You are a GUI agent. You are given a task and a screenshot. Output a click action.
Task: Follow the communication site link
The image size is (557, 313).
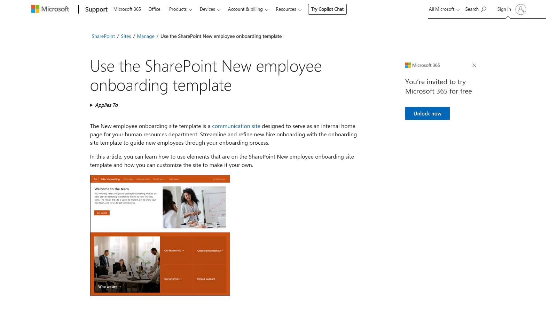236,126
